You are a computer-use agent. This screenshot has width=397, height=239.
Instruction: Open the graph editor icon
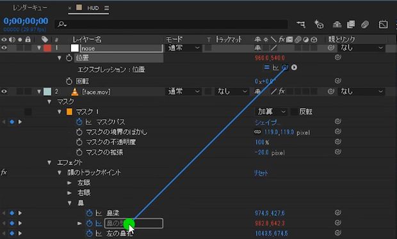click(383, 24)
